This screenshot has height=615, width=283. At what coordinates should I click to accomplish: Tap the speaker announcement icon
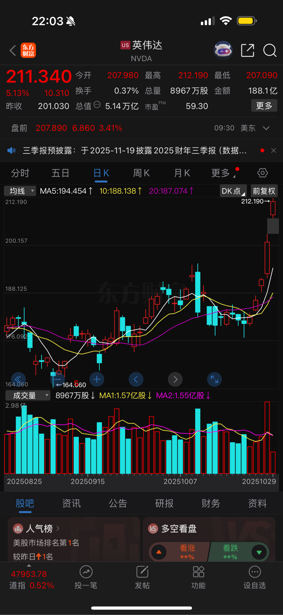[11, 150]
